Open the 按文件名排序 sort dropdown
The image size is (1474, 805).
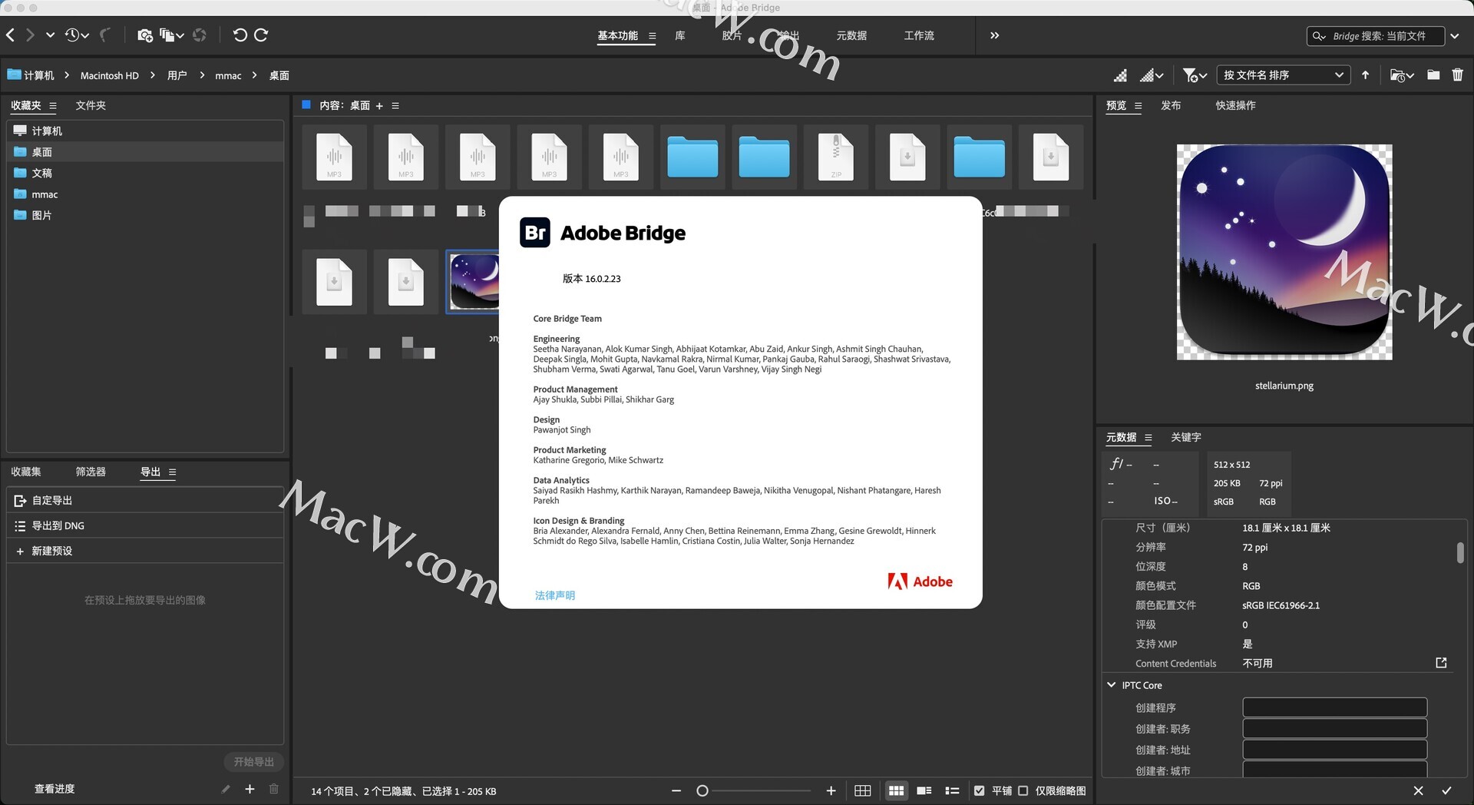(1283, 75)
